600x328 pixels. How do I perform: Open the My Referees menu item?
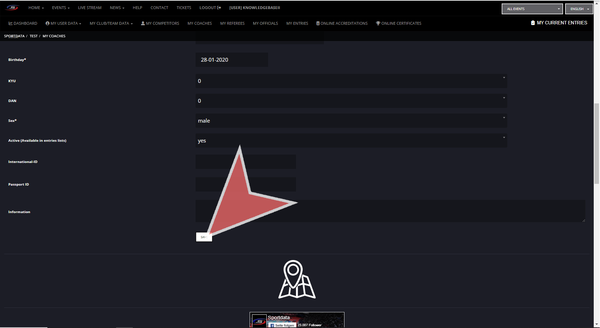(x=232, y=23)
